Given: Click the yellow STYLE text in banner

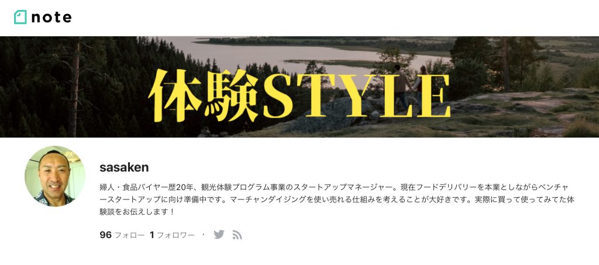Looking at the screenshot, I should [x=357, y=96].
